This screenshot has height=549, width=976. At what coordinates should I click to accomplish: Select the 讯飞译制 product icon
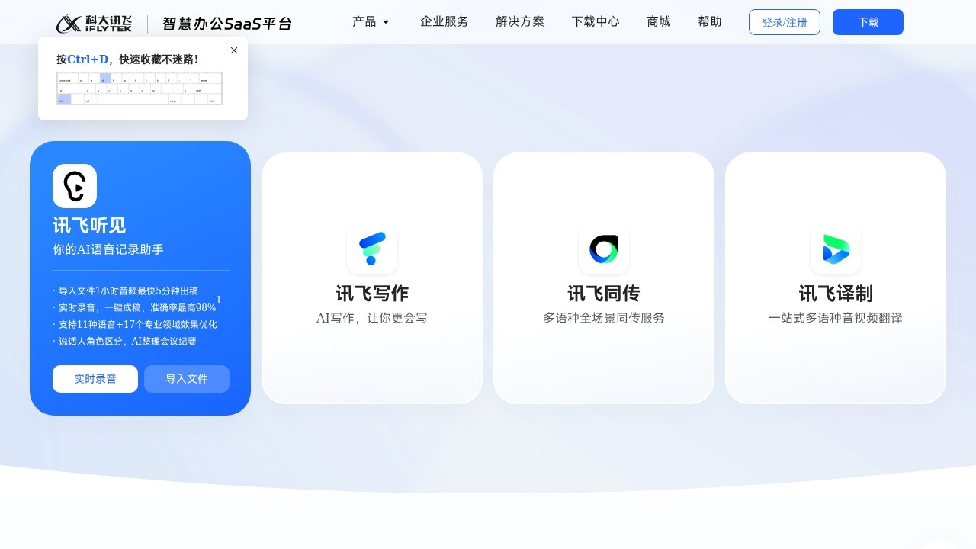coord(835,249)
